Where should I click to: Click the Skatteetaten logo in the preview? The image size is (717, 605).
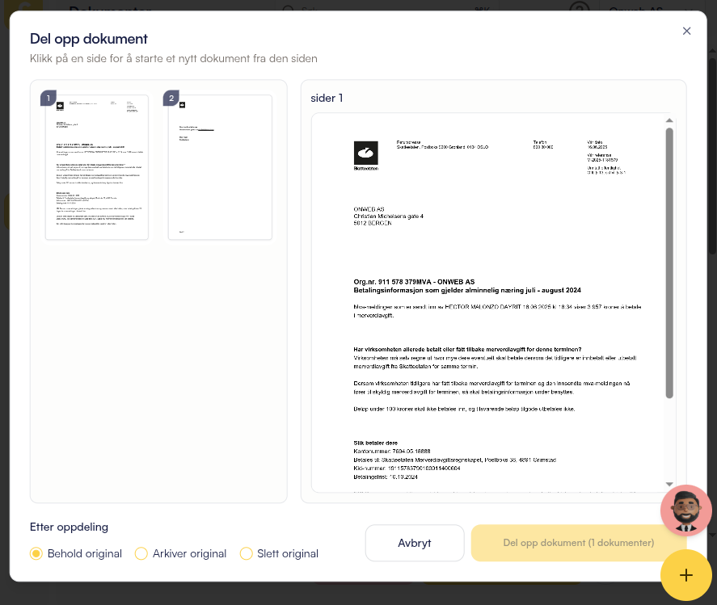click(365, 153)
